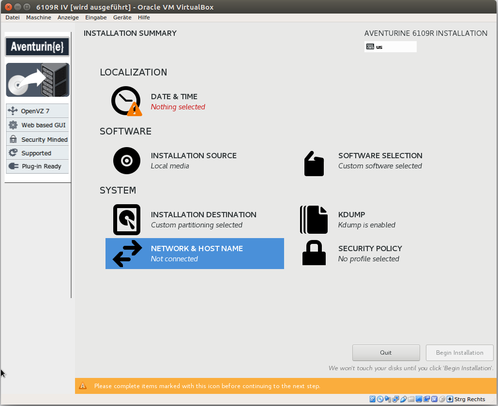Click the Aventurin{e} logo banner
The image size is (498, 406).
pyautogui.click(x=37, y=47)
